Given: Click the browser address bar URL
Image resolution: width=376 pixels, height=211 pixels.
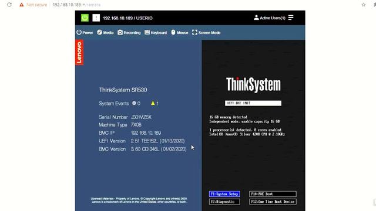Looking at the screenshot, I should click(76, 5).
